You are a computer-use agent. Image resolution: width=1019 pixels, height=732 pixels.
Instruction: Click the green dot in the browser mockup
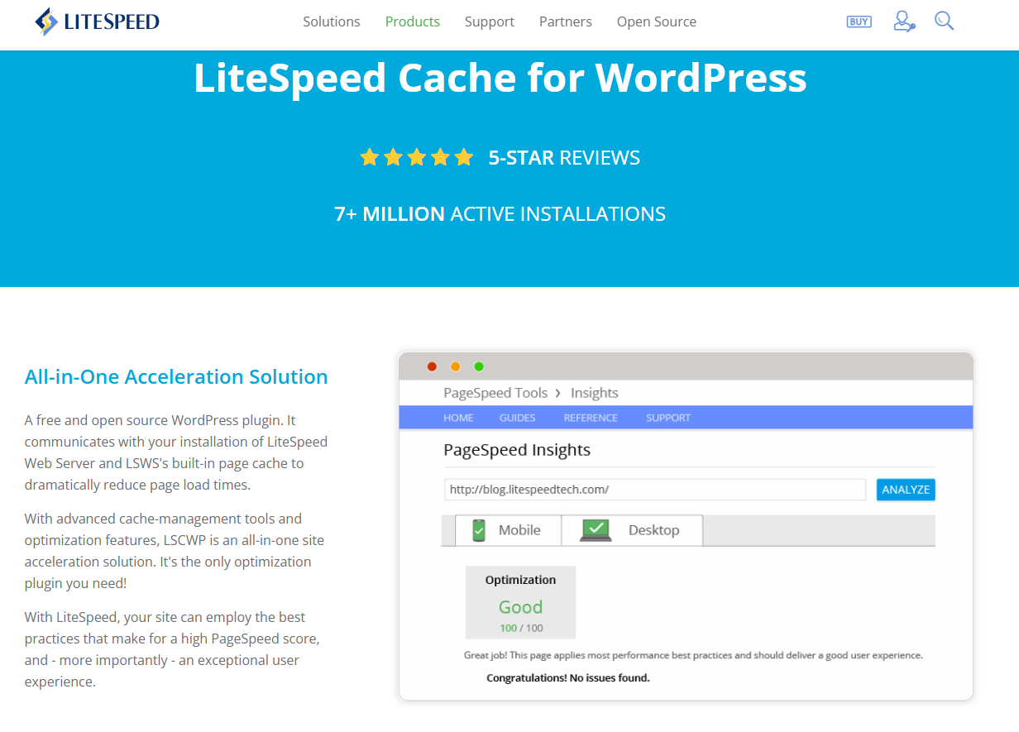478,366
